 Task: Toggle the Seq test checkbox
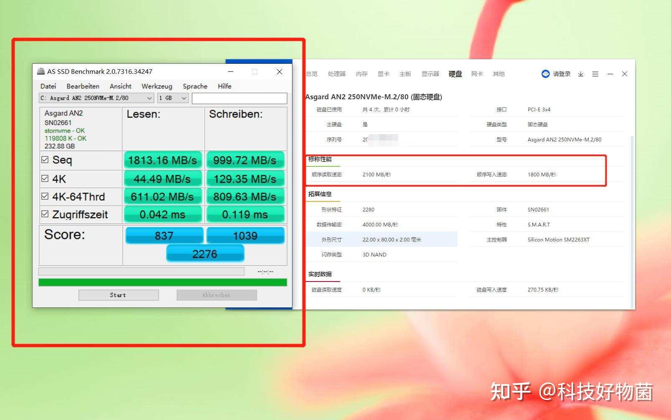click(45, 160)
